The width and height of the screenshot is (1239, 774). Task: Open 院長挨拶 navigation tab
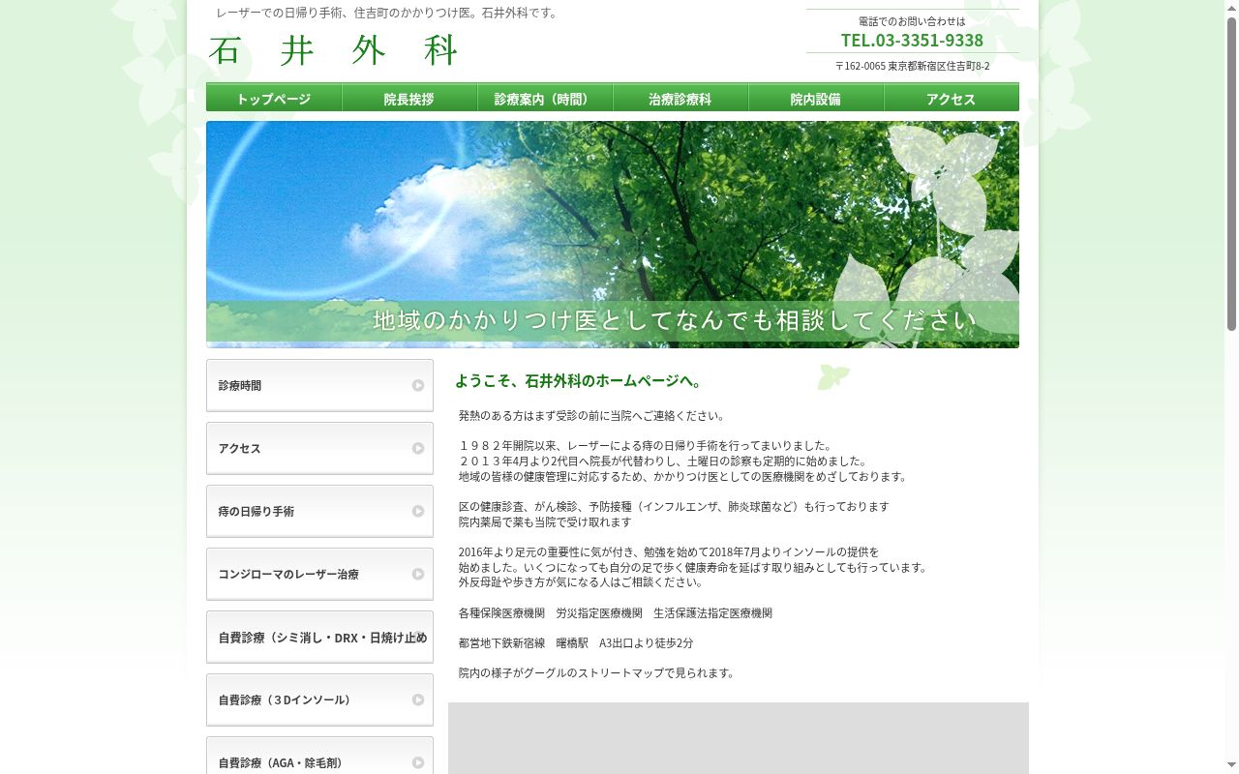[409, 98]
